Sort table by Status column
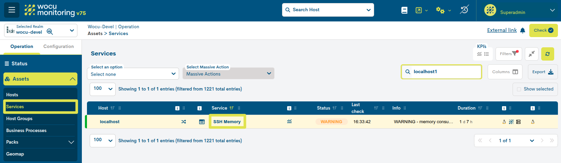 335,108
